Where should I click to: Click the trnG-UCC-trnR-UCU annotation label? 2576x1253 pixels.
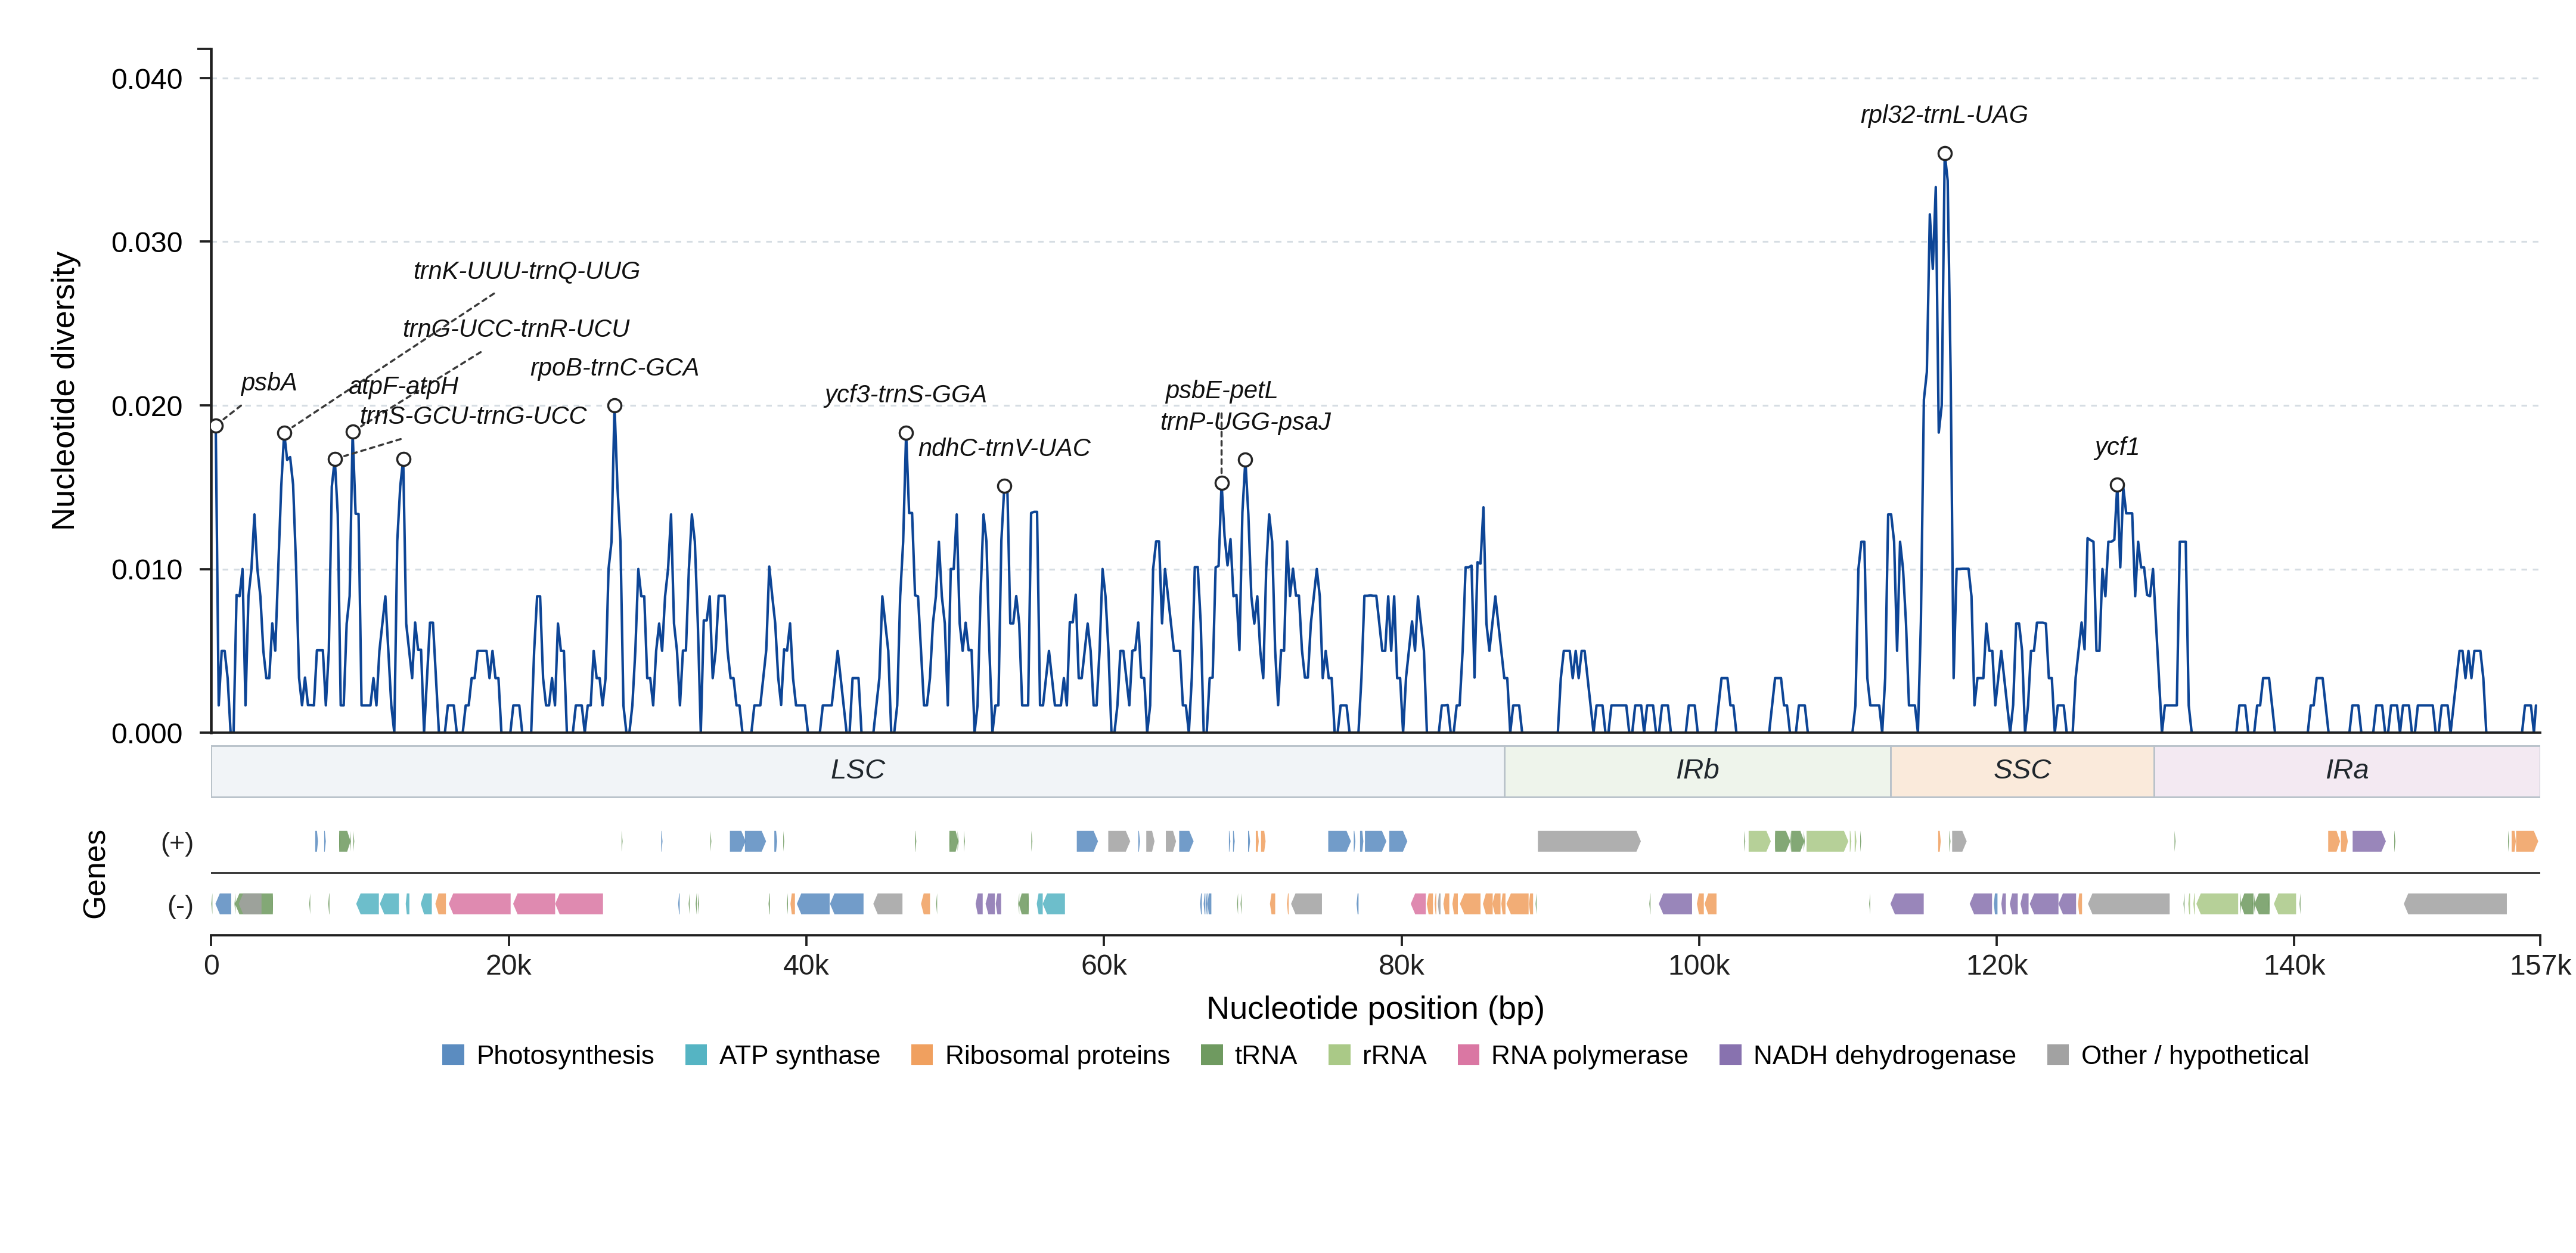pos(516,329)
